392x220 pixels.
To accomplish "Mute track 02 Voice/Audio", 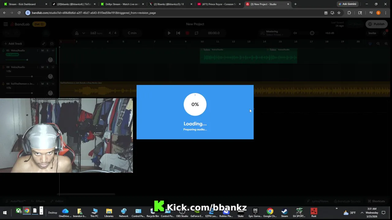I will tap(43, 67).
